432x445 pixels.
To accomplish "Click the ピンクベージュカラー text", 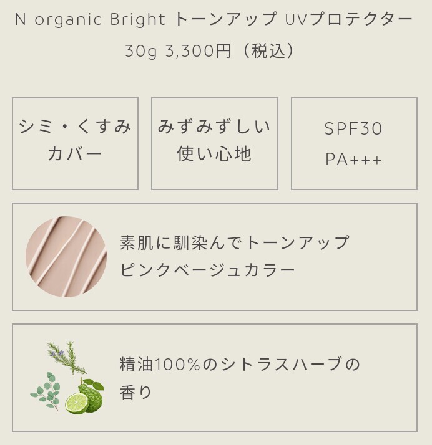I will (x=207, y=270).
